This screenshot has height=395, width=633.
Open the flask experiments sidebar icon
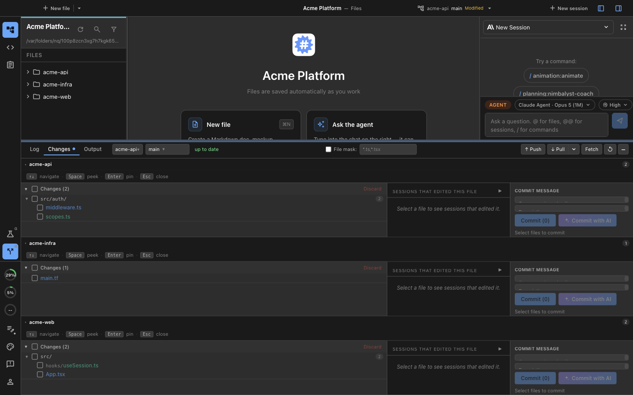(10, 234)
